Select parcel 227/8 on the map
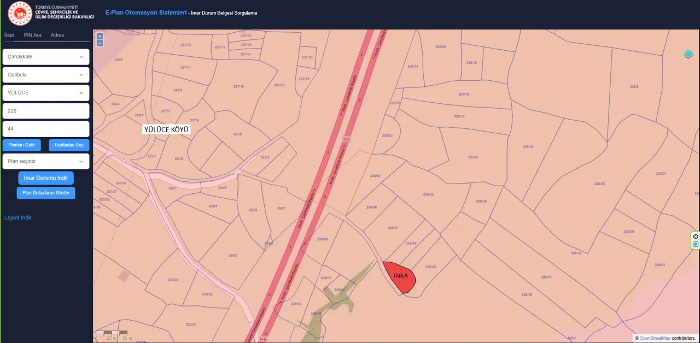The image size is (700, 343). pyautogui.click(x=237, y=134)
